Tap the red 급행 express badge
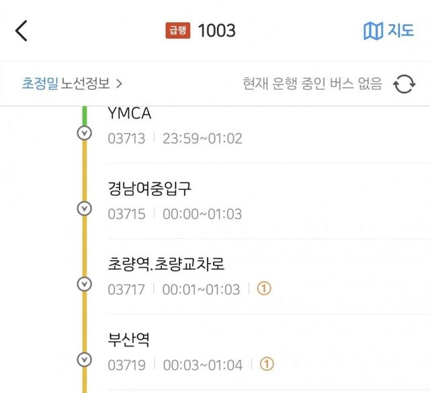 click(x=179, y=31)
